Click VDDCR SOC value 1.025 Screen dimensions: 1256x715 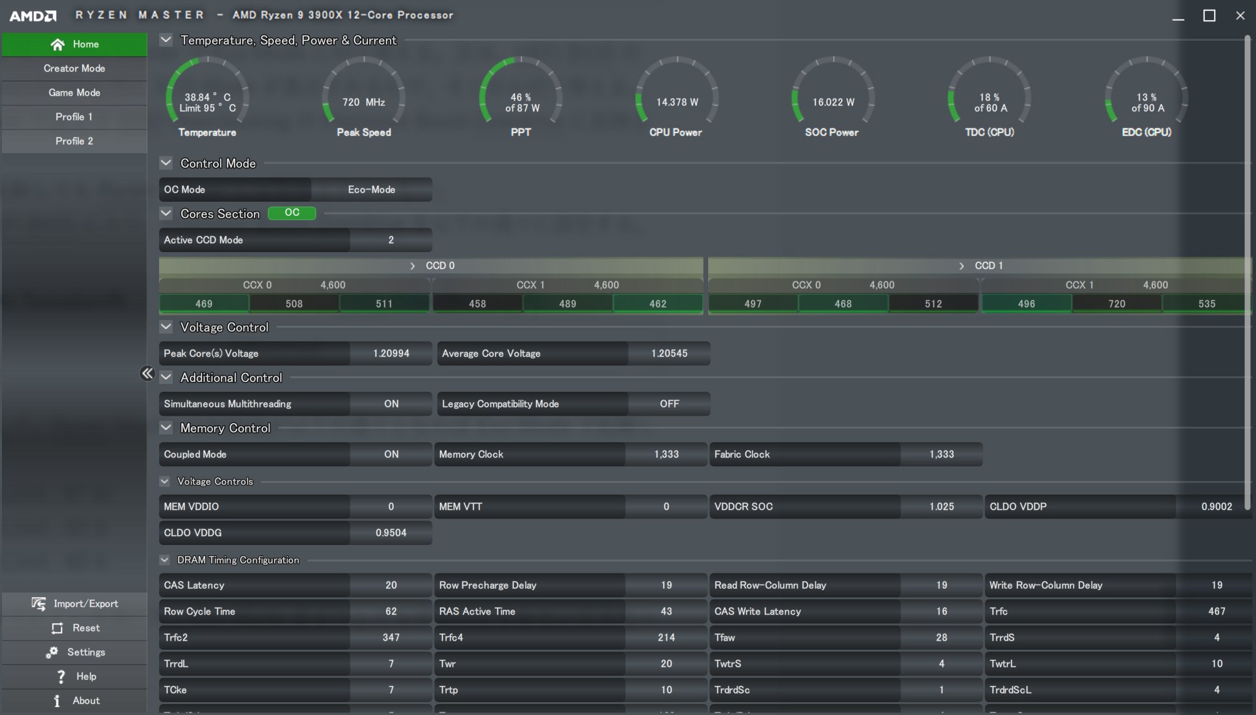tap(942, 507)
